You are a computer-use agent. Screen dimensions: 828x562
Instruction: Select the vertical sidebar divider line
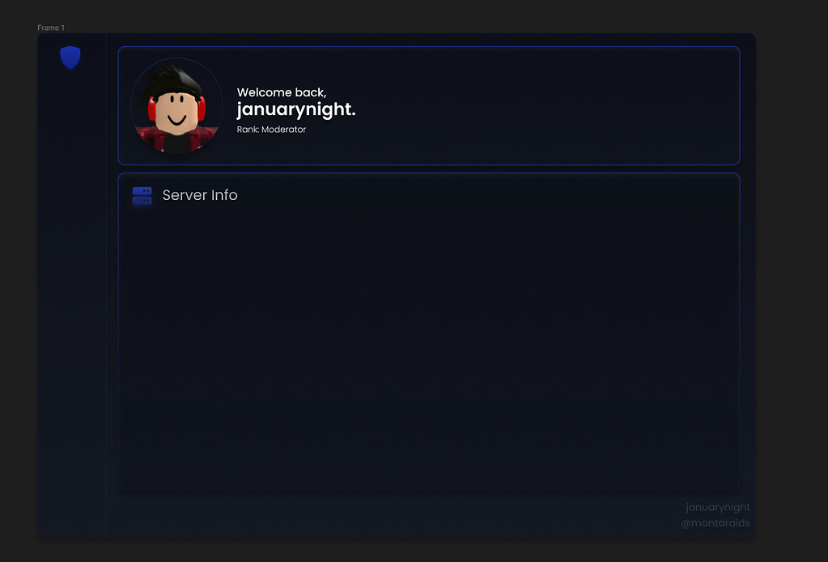pos(106,285)
